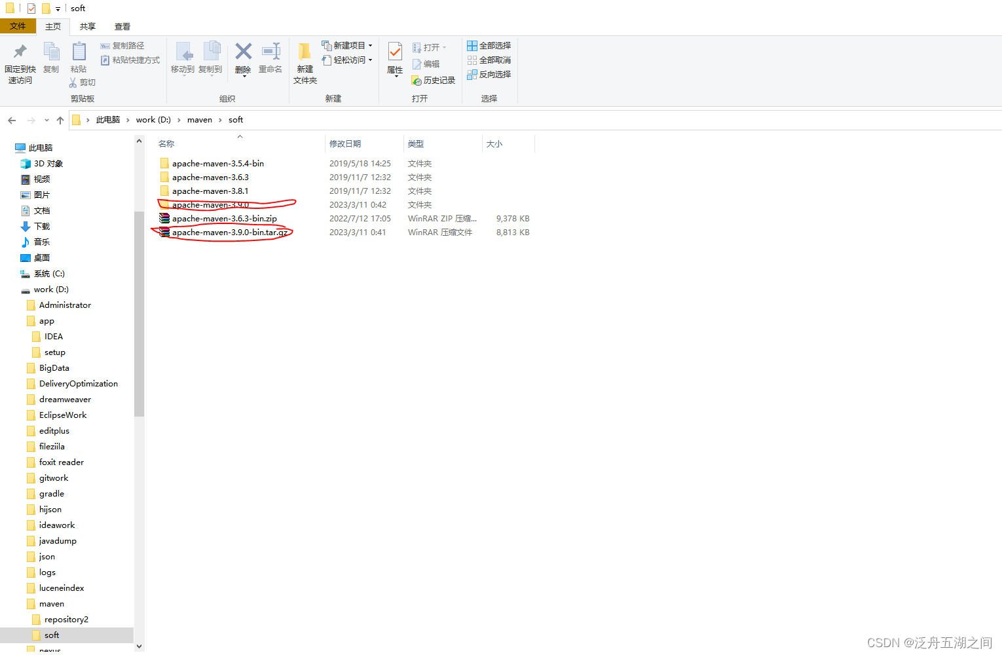
Task: Switch to Share (共享) ribbon tab
Action: [88, 27]
